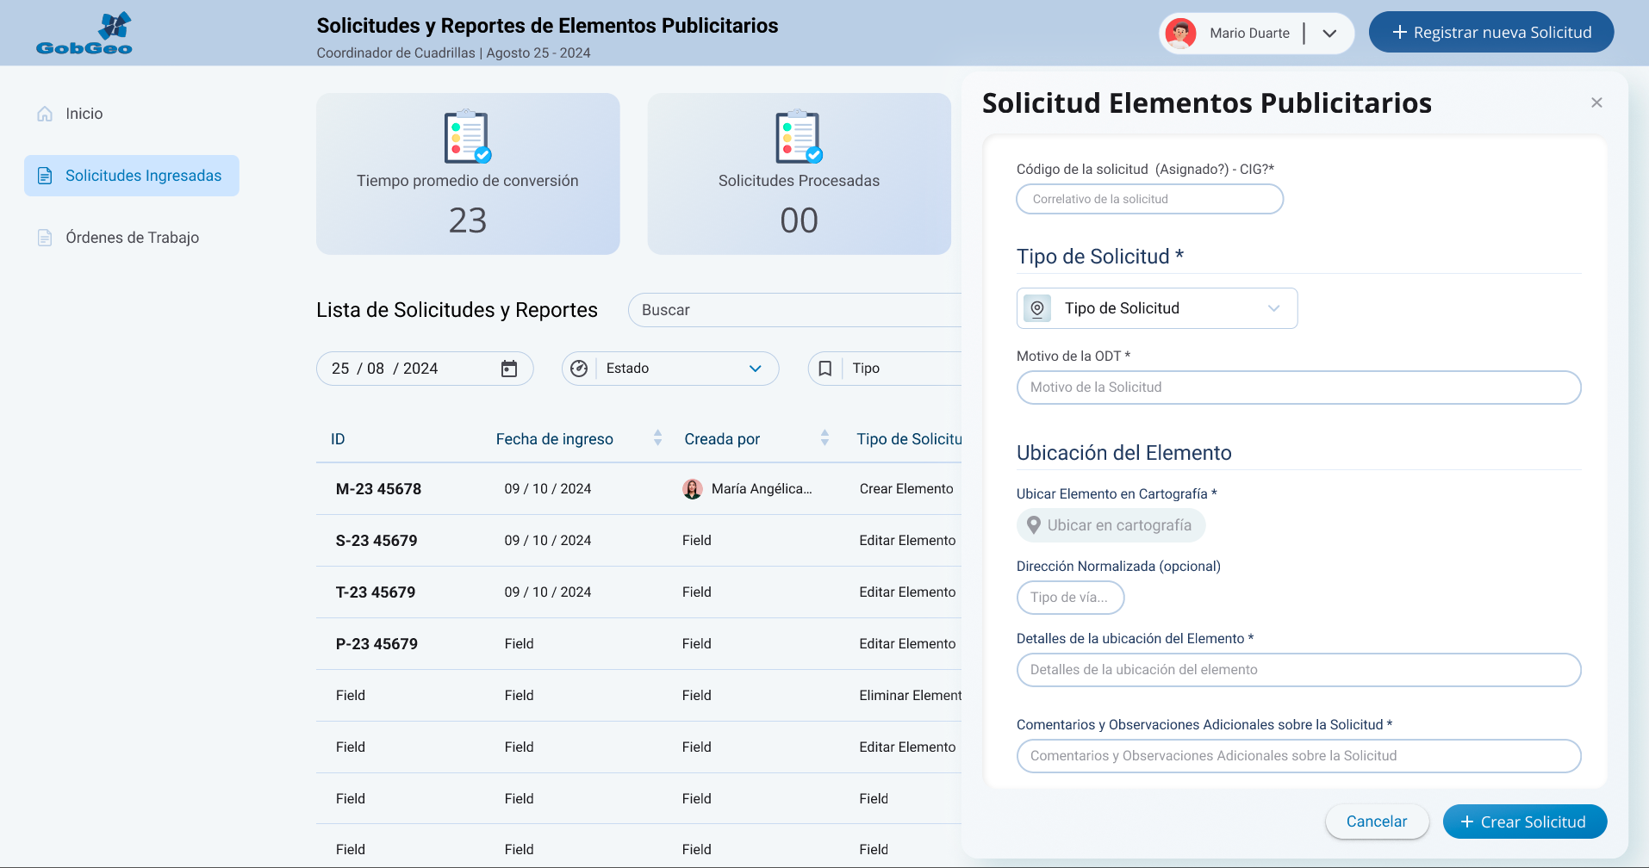Sort table by Fecha de ingreso

tap(657, 438)
